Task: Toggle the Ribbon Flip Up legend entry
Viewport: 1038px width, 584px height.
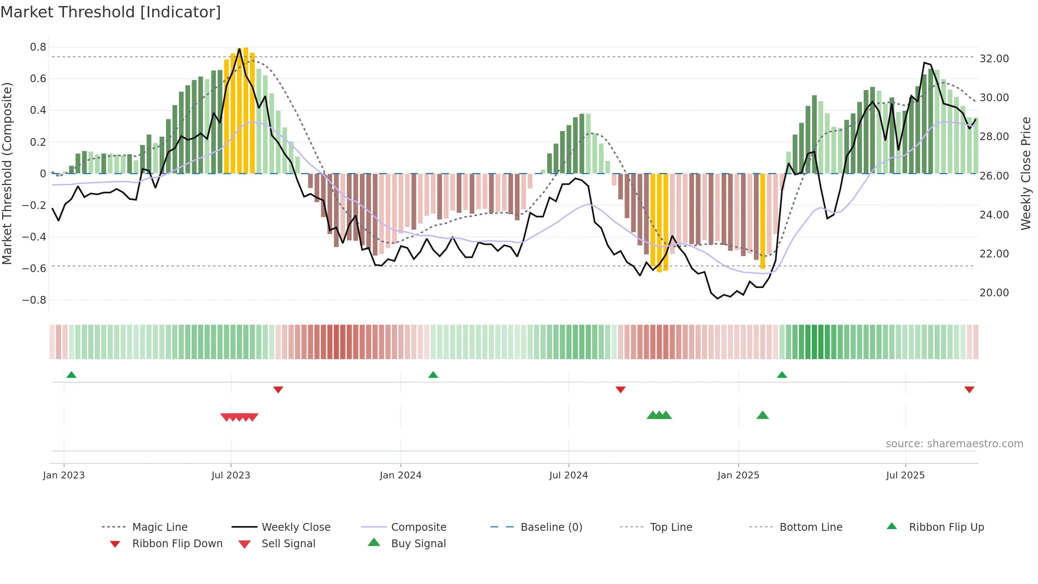Action: 935,527
